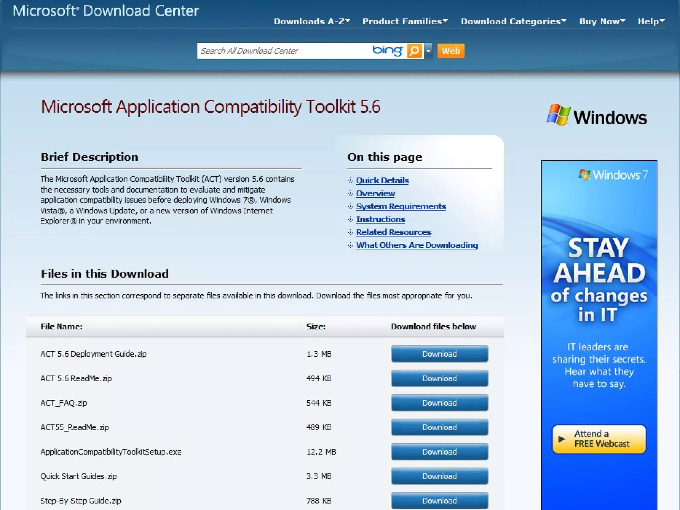Download ACT 5.6 Deployment Guide.zip

pos(439,354)
